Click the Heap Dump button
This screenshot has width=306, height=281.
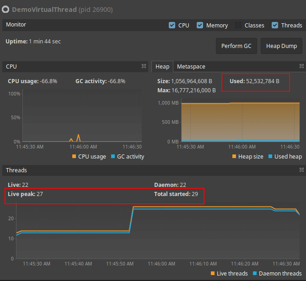[x=281, y=46]
